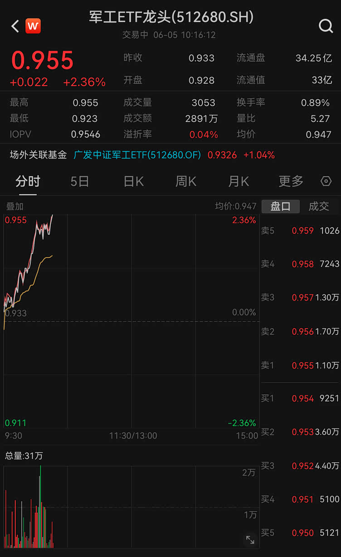Tap the fullscreen expand icon on volume chart
Viewport: 341px width, 557px height.
(x=250, y=540)
